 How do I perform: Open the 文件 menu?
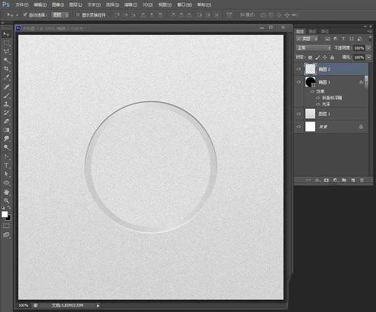pyautogui.click(x=23, y=4)
